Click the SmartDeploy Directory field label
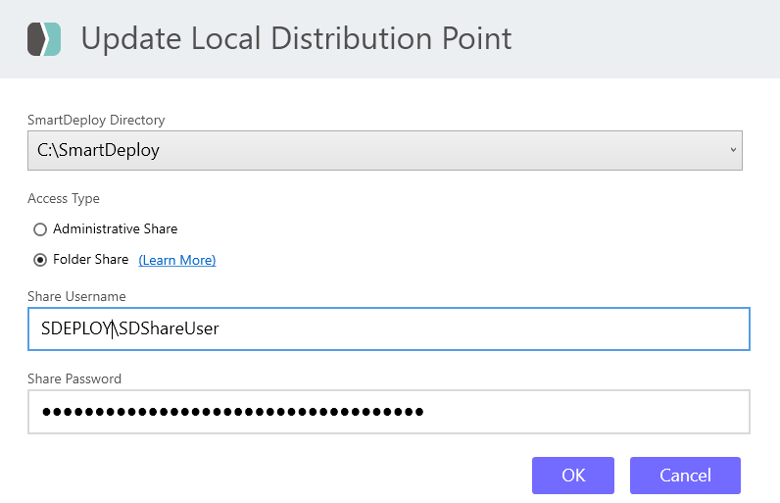The image size is (780, 503). coord(96,120)
